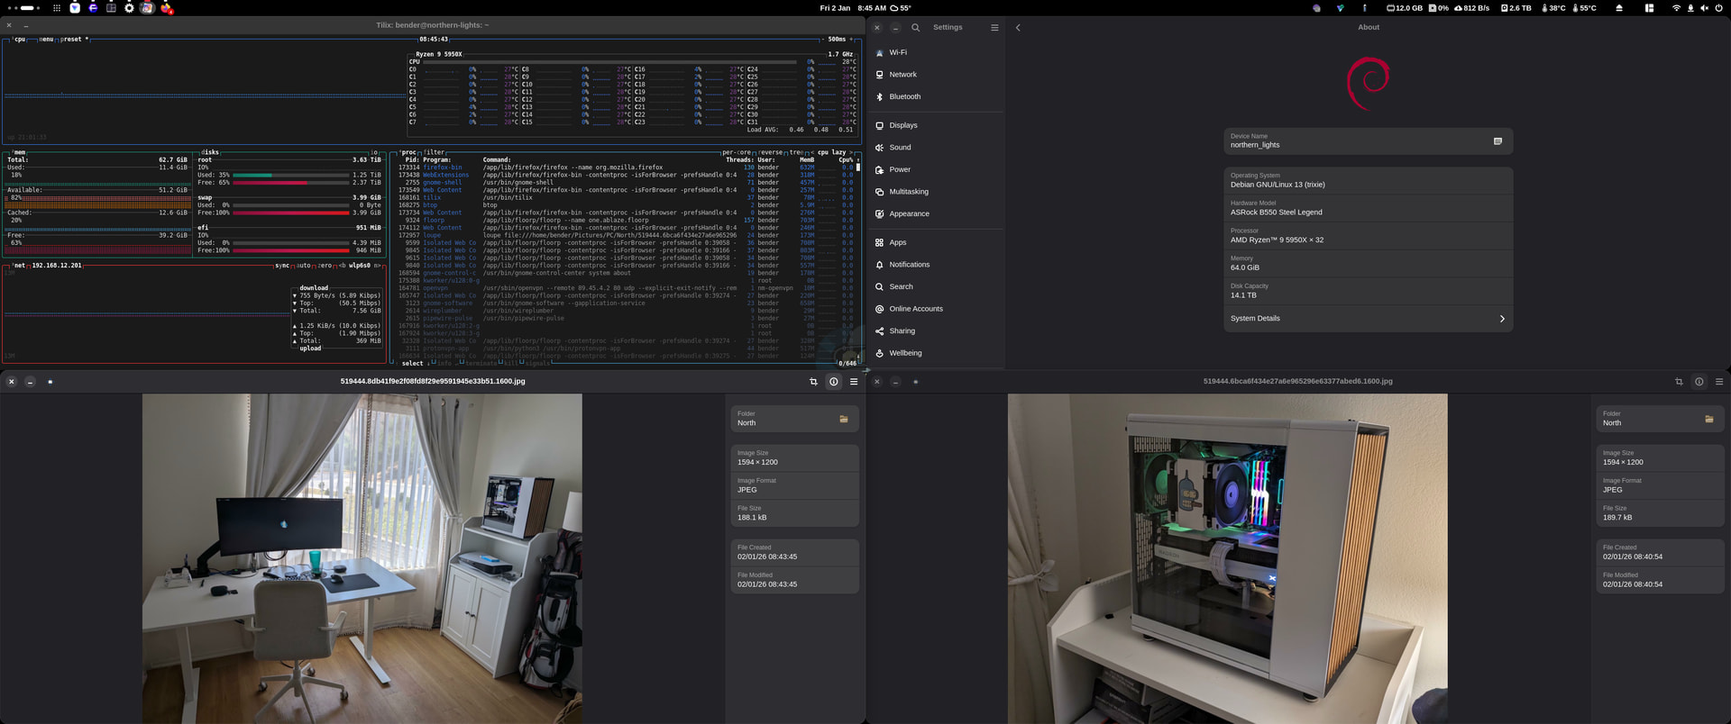The height and width of the screenshot is (724, 1731).
Task: Select Displays in the Settings sidebar
Action: (x=902, y=126)
